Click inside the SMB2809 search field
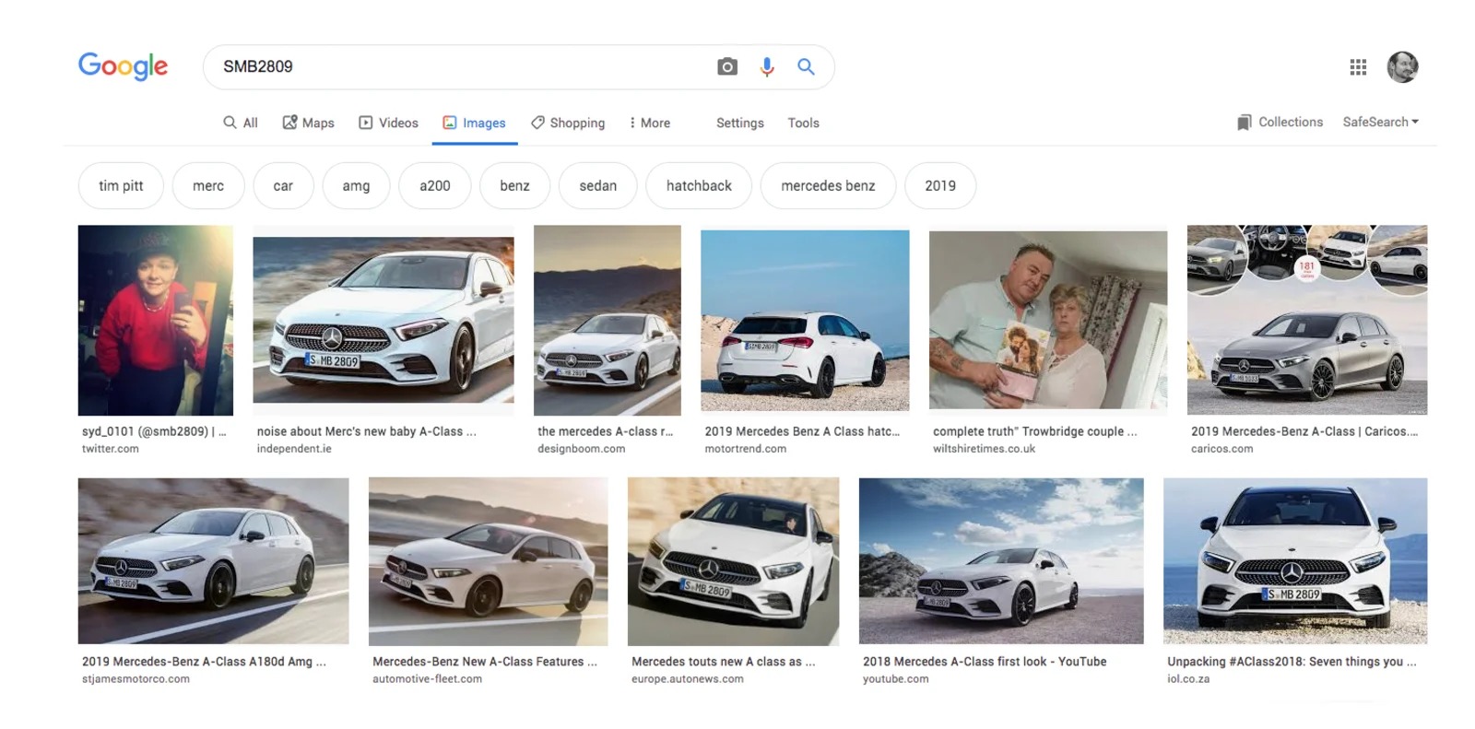 pos(461,66)
